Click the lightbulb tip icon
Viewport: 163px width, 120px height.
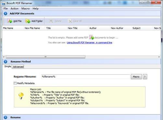21,96
